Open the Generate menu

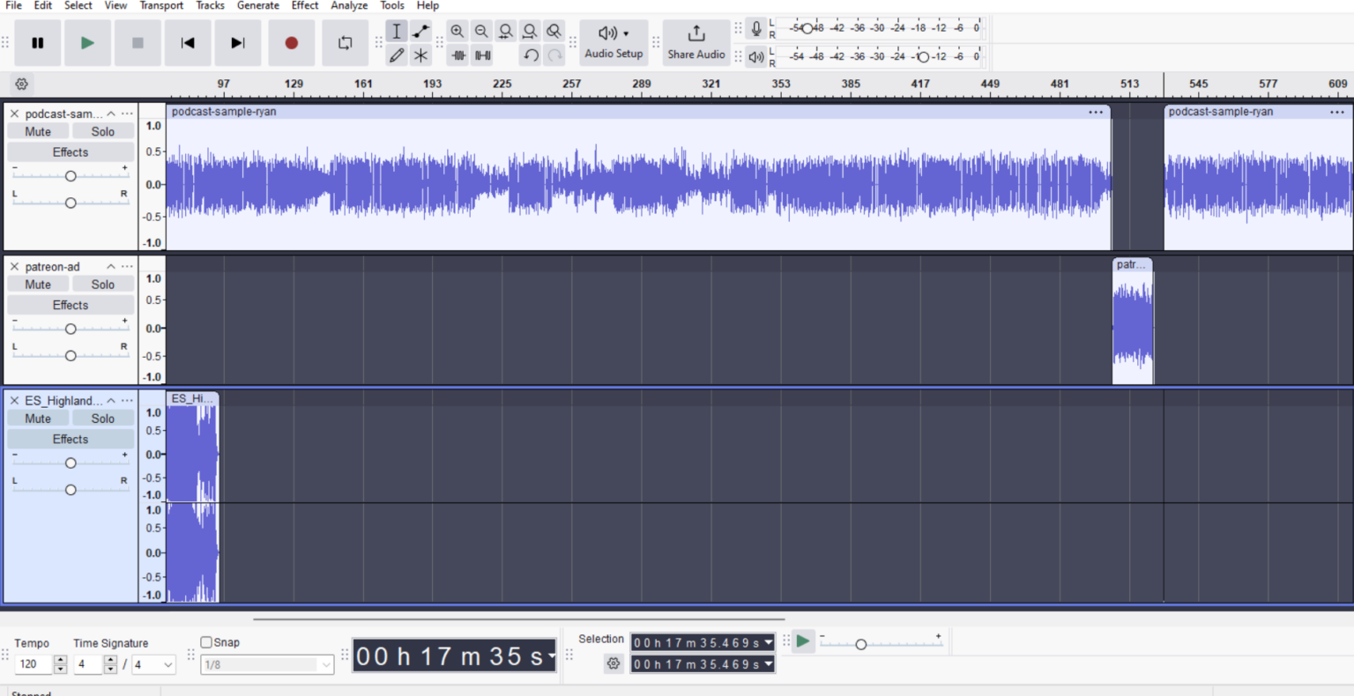[x=257, y=5]
